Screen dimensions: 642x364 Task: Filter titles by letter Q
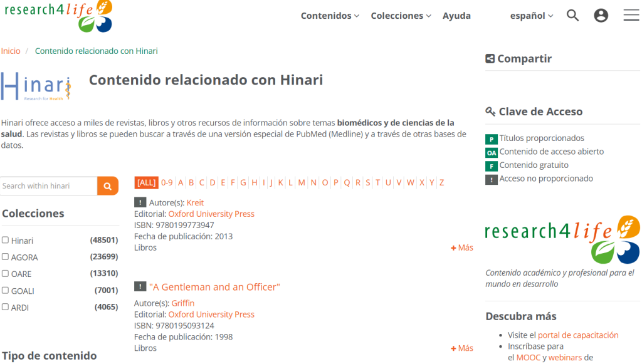(x=347, y=182)
